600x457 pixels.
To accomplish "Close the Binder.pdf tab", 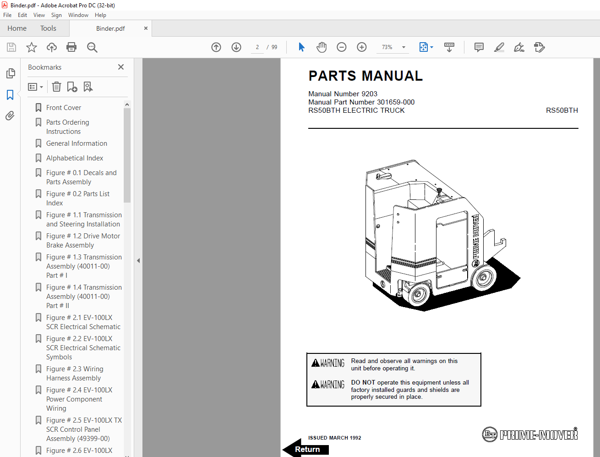I will (146, 28).
